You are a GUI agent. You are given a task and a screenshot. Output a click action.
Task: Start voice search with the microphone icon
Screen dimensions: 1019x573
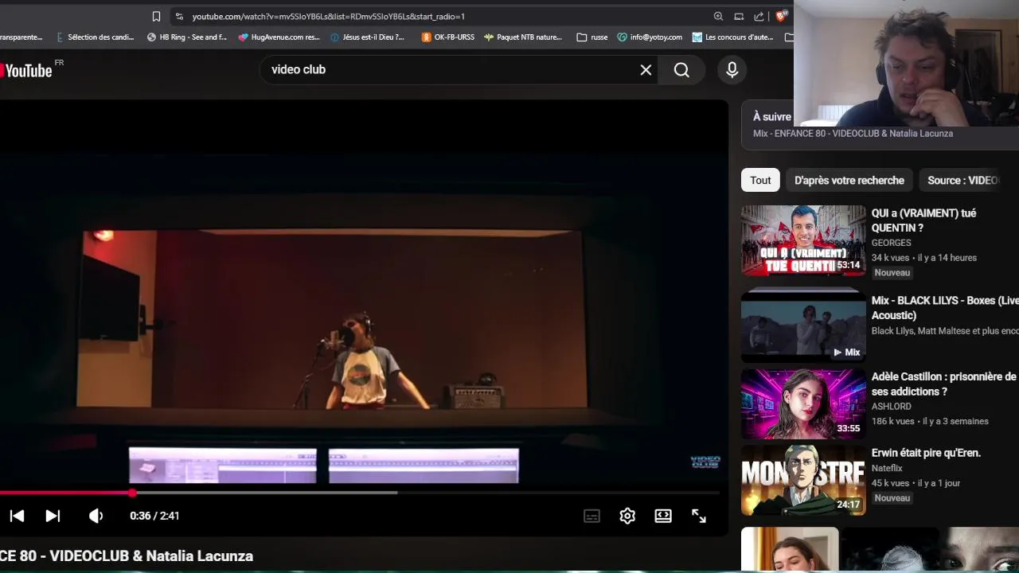732,70
